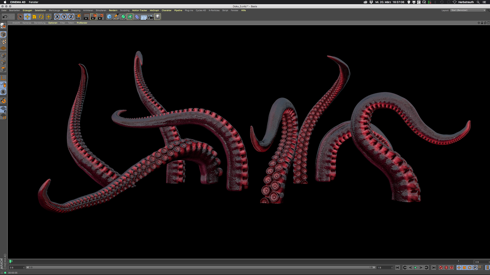Select the Rotate tool in top toolbar

tap(41, 17)
